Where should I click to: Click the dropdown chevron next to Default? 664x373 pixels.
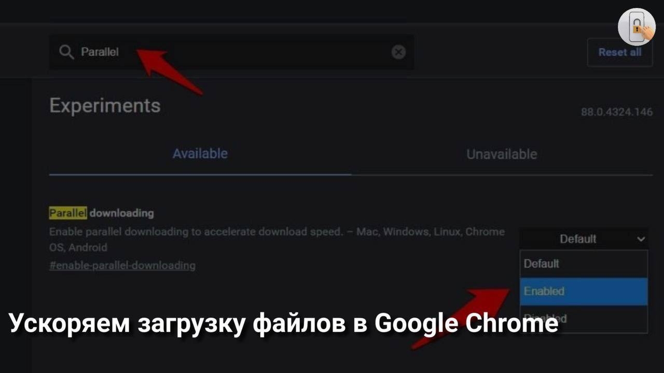pos(641,239)
